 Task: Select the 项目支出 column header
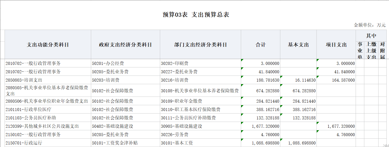point(336,45)
